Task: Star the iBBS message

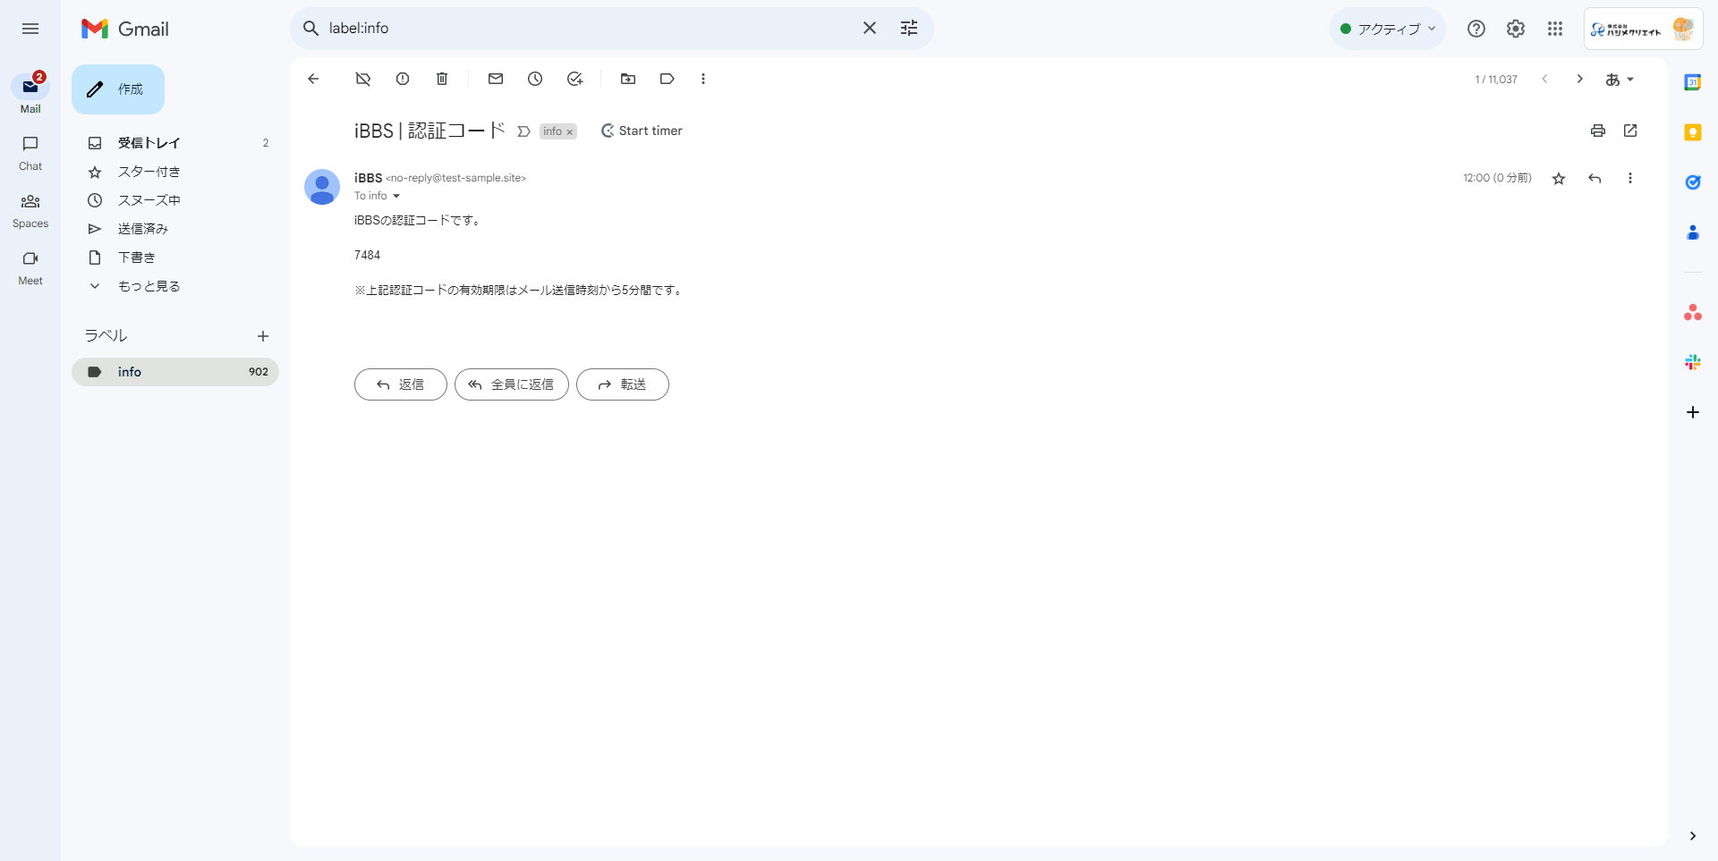Action: coord(1559,179)
